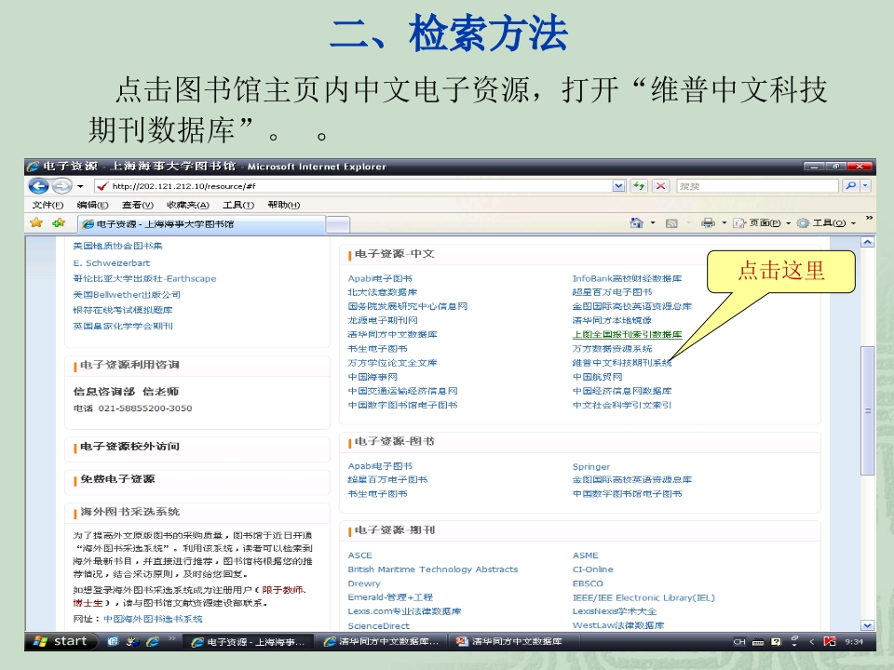Open the 工具(O) command bar dropdown
This screenshot has height=670, width=894.
826,222
